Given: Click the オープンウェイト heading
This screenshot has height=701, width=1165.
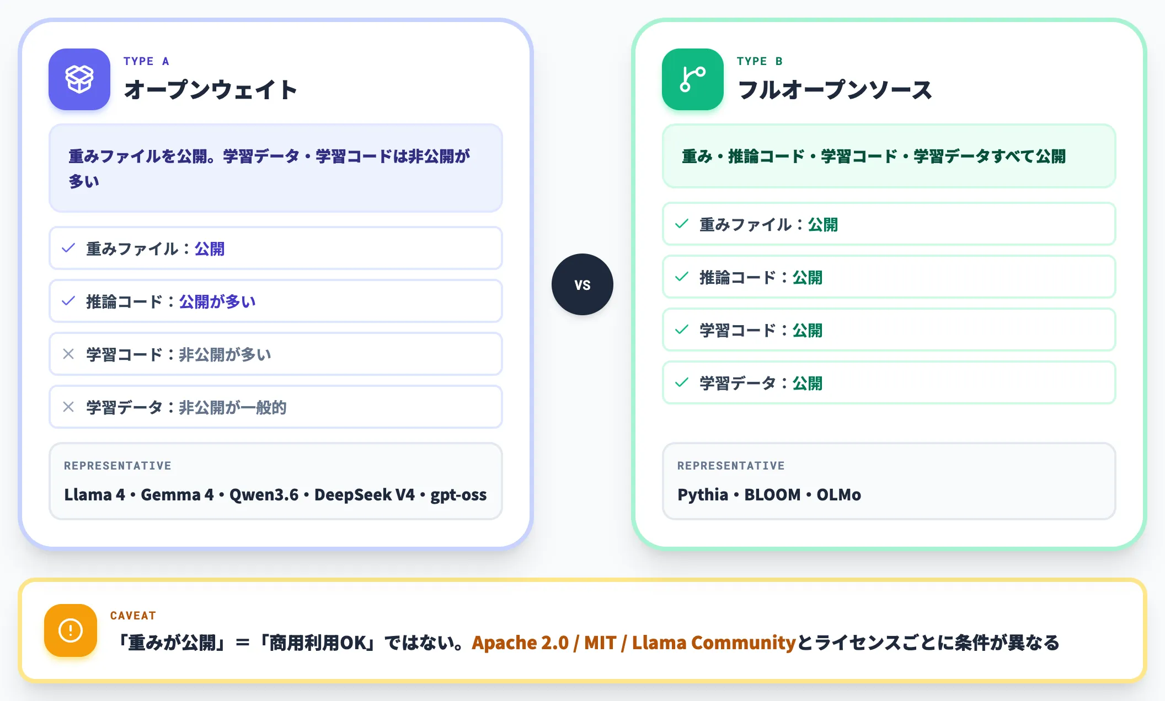Looking at the screenshot, I should [x=211, y=90].
